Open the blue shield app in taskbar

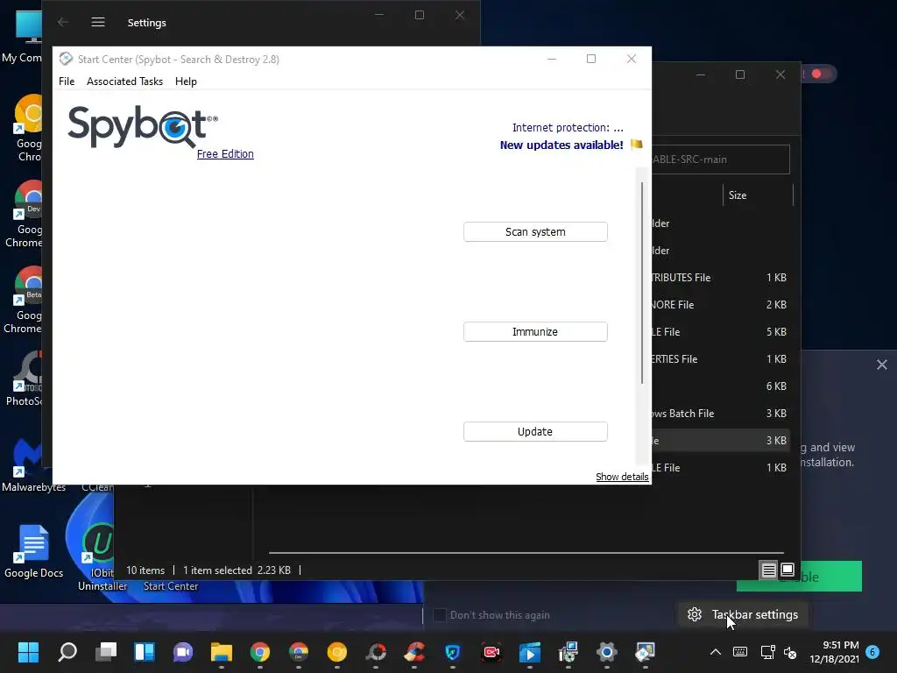pyautogui.click(x=453, y=652)
